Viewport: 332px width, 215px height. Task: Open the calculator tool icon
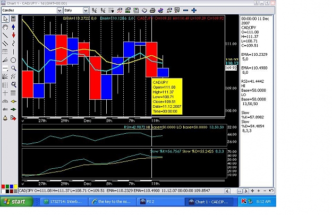point(13,19)
